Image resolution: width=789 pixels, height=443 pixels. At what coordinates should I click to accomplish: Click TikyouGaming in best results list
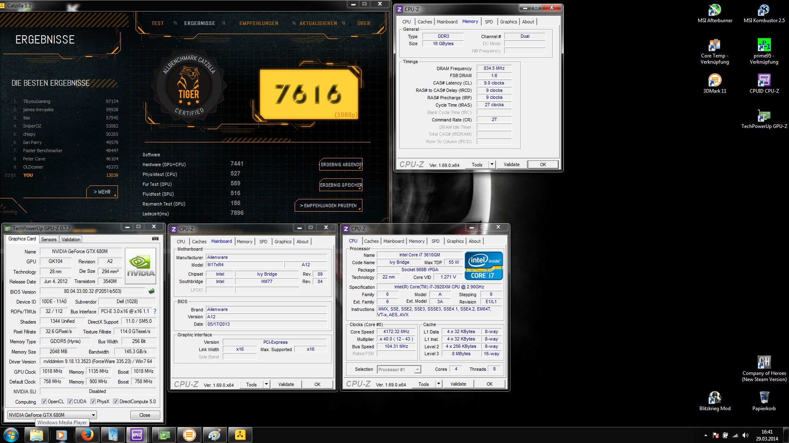pyautogui.click(x=37, y=101)
